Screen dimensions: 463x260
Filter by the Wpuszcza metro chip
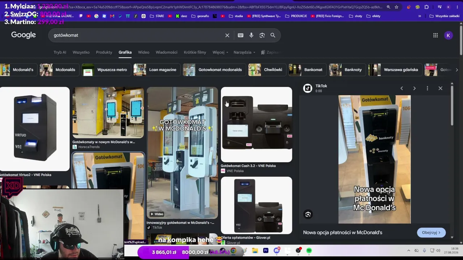106,70
